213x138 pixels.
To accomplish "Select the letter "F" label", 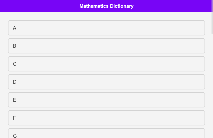I will pyautogui.click(x=14, y=118).
